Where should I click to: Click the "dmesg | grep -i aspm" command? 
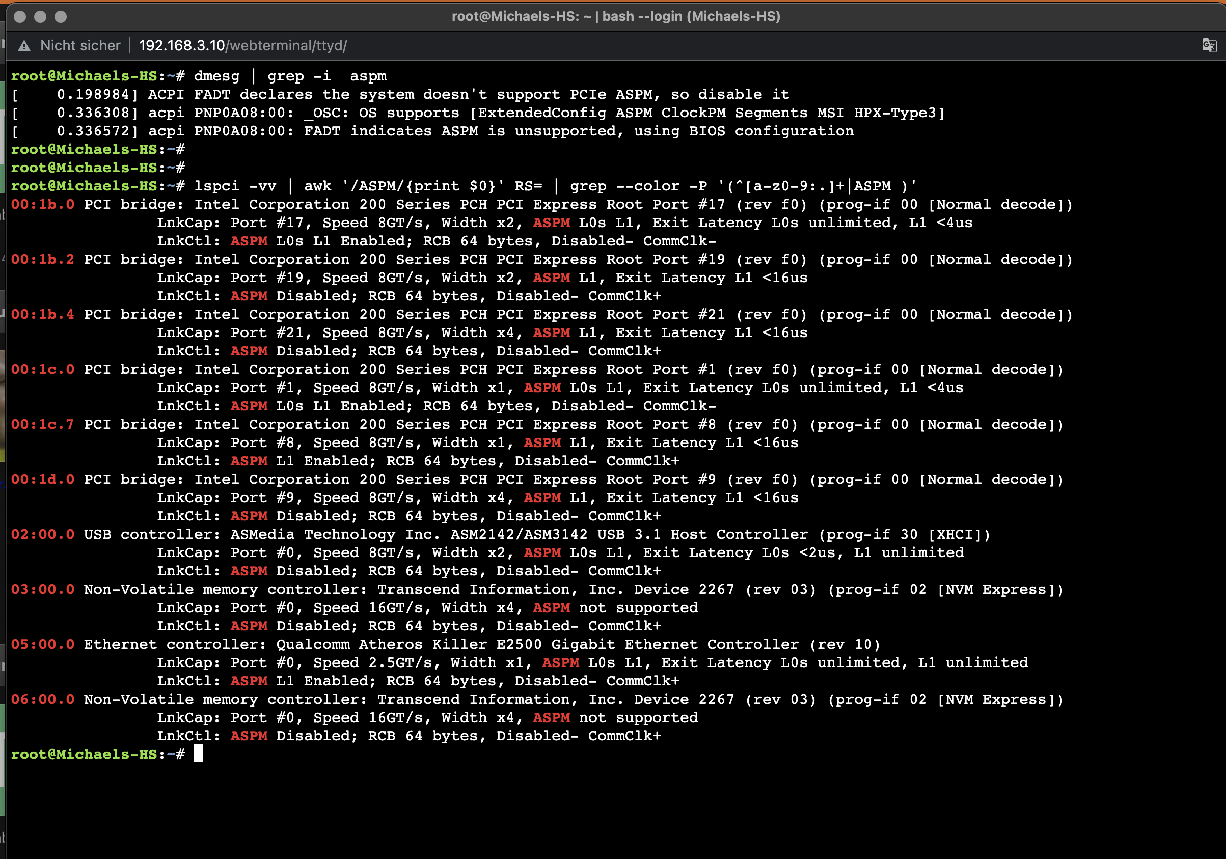[290, 76]
